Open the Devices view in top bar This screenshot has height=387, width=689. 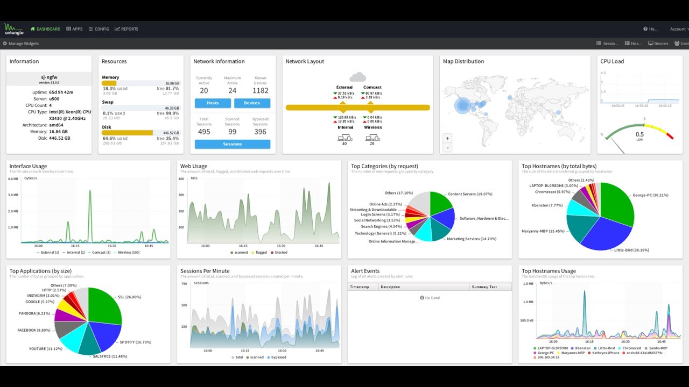[658, 44]
